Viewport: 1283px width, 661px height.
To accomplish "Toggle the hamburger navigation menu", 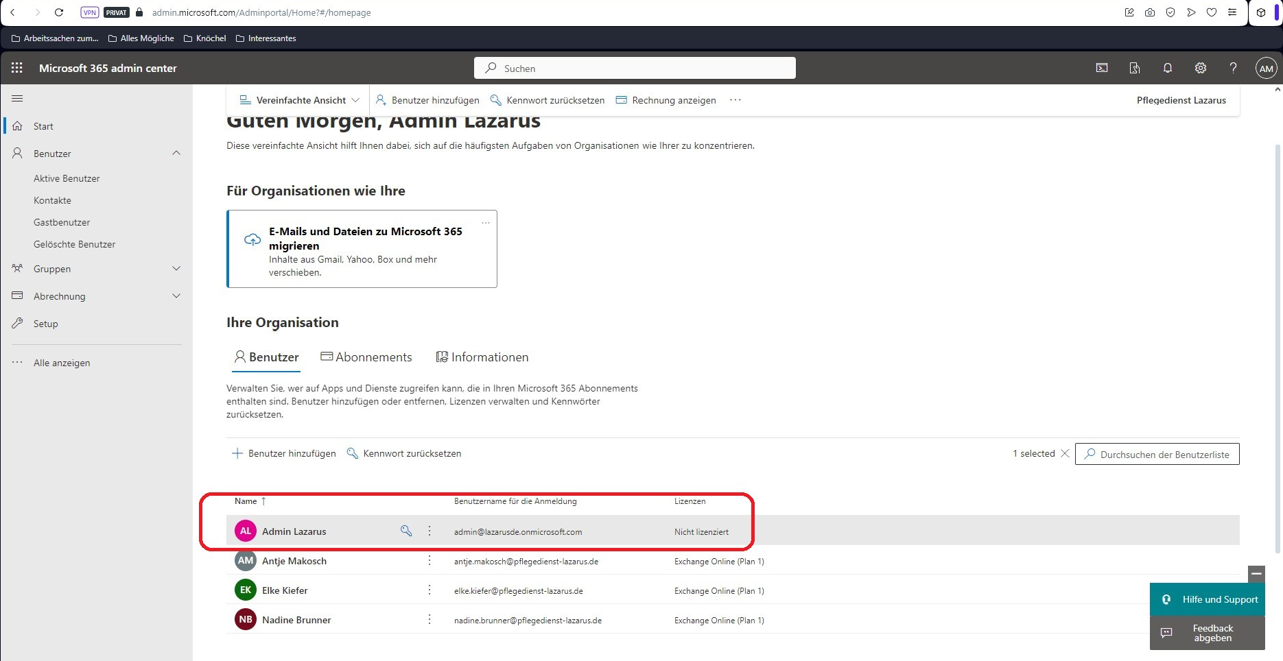I will 17,99.
